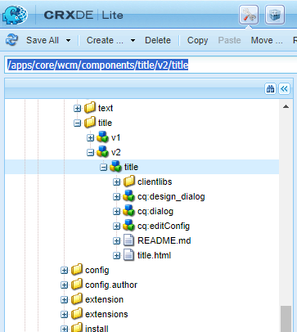Collapse the tree panel with double-chevron icon
Image resolution: width=297 pixels, height=332 pixels.
pyautogui.click(x=284, y=89)
